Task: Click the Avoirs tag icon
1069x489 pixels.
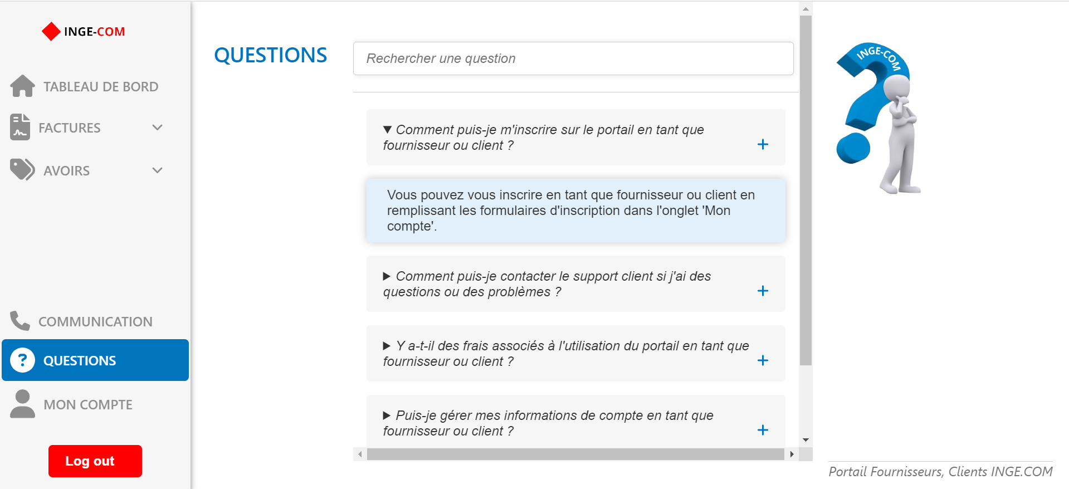Action: point(22,170)
